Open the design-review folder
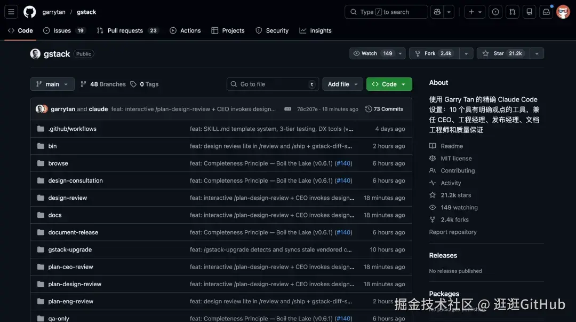The width and height of the screenshot is (576, 322). [68, 198]
